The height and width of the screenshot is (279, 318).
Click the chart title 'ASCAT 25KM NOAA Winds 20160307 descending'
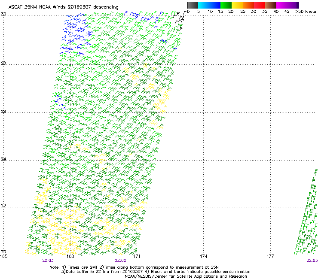point(63,7)
